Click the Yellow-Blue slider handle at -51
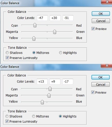This screenshot has width=112, height=127. (x=34, y=38)
